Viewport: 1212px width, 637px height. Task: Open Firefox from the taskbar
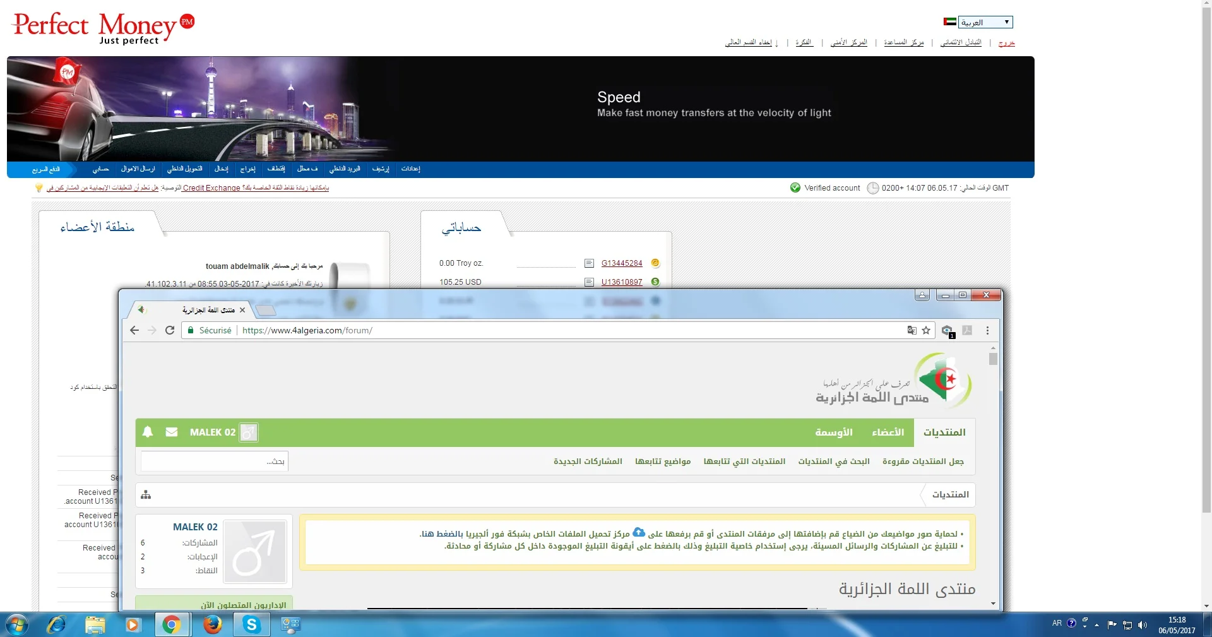212,625
